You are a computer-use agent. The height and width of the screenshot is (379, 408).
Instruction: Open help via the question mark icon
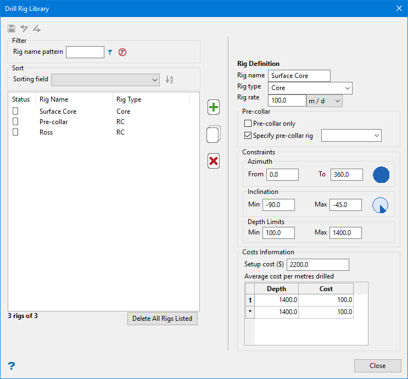[x=11, y=366]
